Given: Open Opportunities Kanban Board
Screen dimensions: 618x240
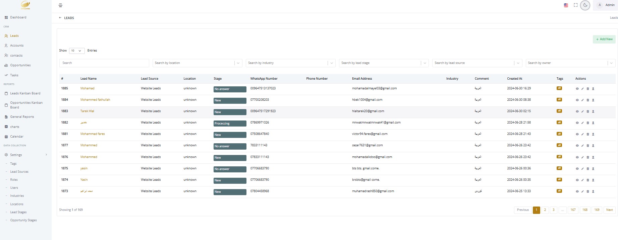Looking at the screenshot, I should click(26, 105).
